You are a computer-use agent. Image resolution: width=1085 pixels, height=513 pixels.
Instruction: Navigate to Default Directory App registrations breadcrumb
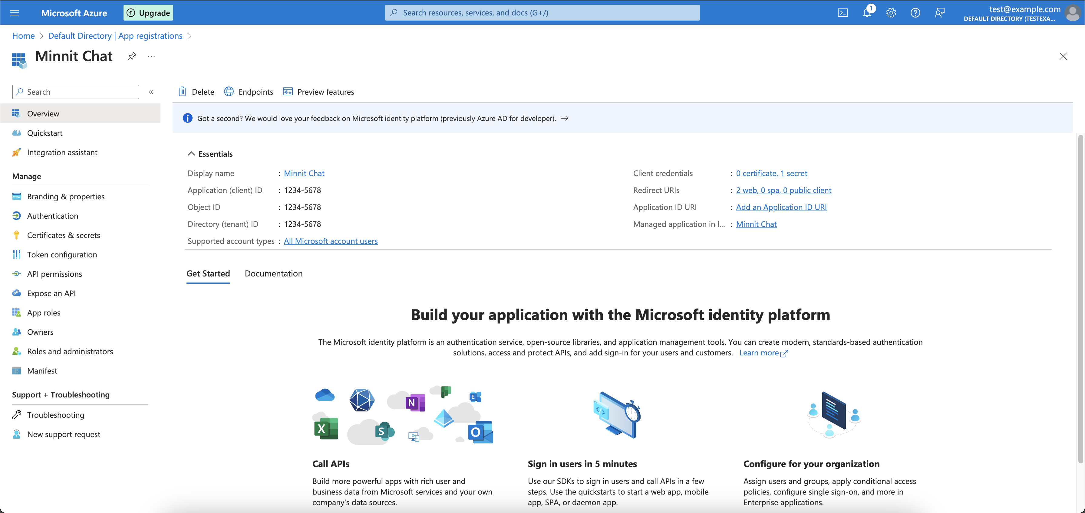pos(116,36)
